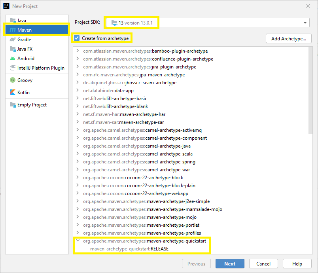Click the Add Archetype... button
This screenshot has height=273, width=318.
click(289, 38)
